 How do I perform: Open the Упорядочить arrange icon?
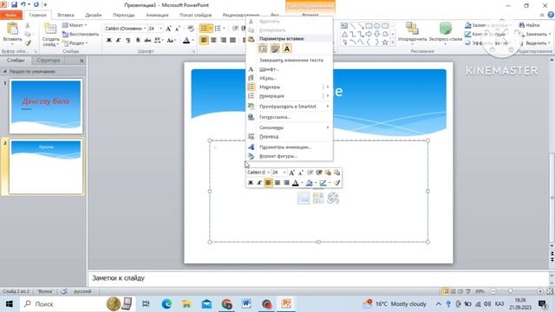tap(412, 29)
